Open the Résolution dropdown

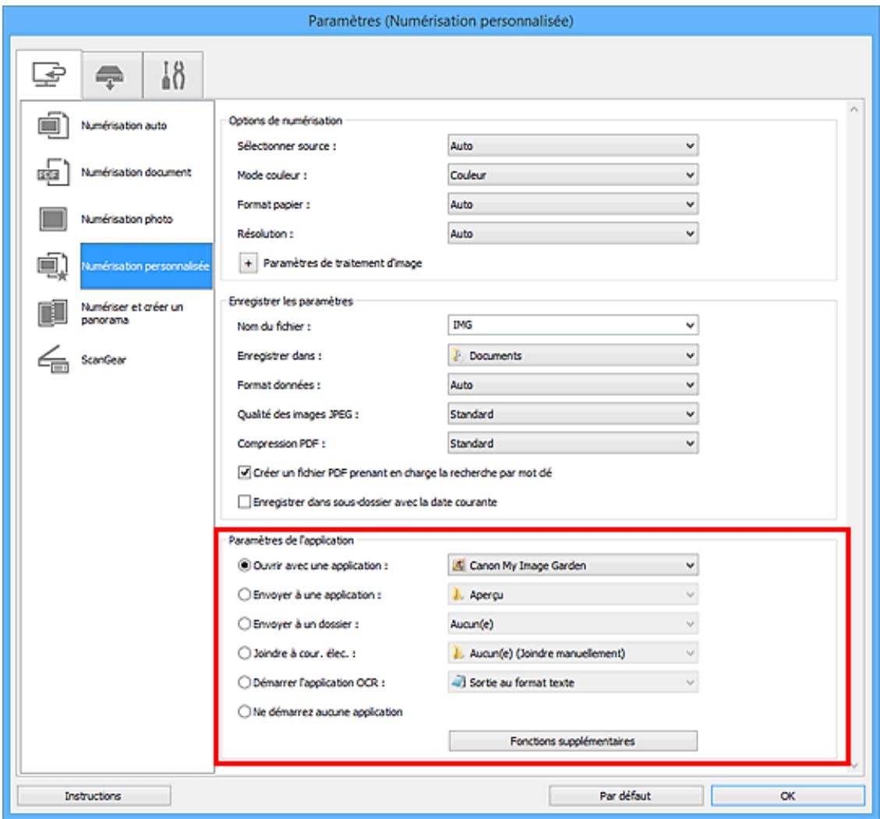[x=573, y=231]
